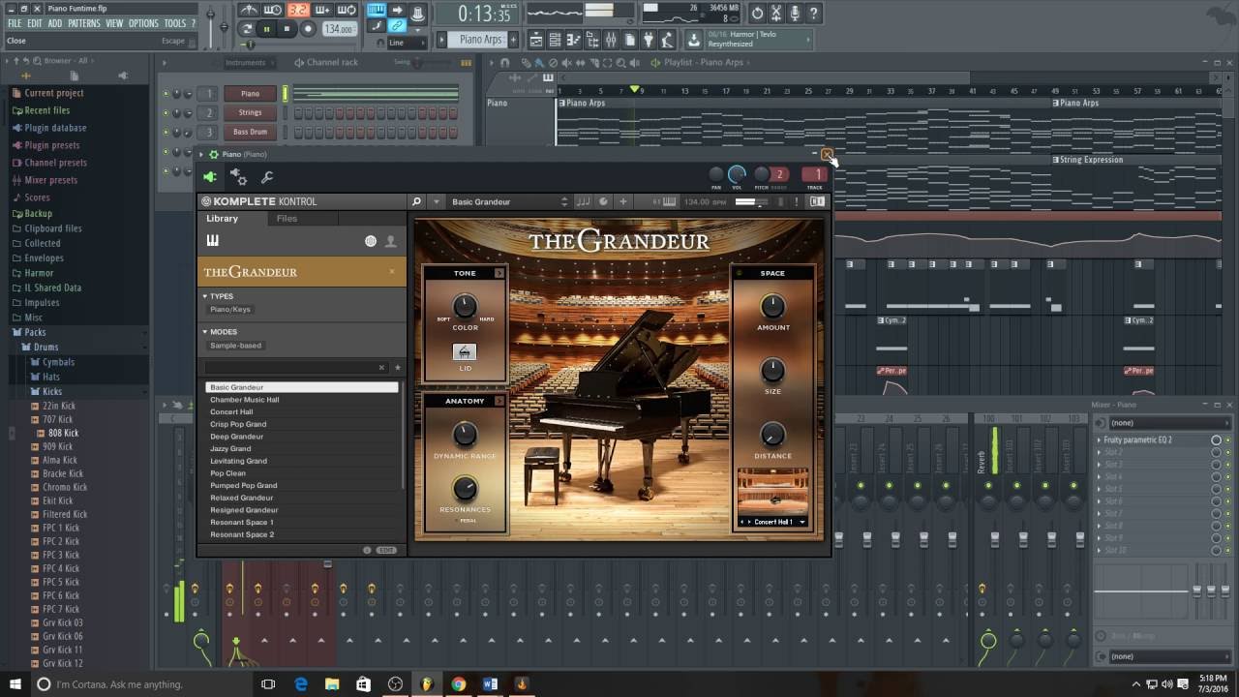Click the Komplete Kontrol exclamation icon
The width and height of the screenshot is (1239, 697).
797,201
